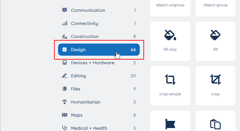This screenshot has width=240, height=131.
Task: Click the Construction digging icon
Action: pyautogui.click(x=65, y=36)
